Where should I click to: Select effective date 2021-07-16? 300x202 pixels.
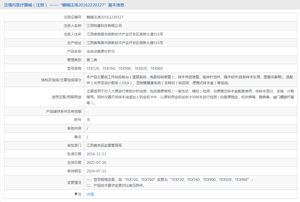tap(96, 162)
